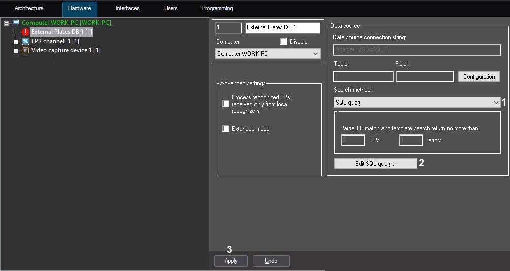The width and height of the screenshot is (510, 271).
Task: Click the External Plates DB 1 name field
Action: point(282,28)
